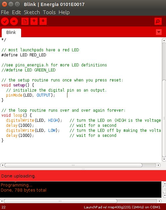Click the console horizontal scrollbar right arrow
The image size is (166, 210).
pos(159,201)
